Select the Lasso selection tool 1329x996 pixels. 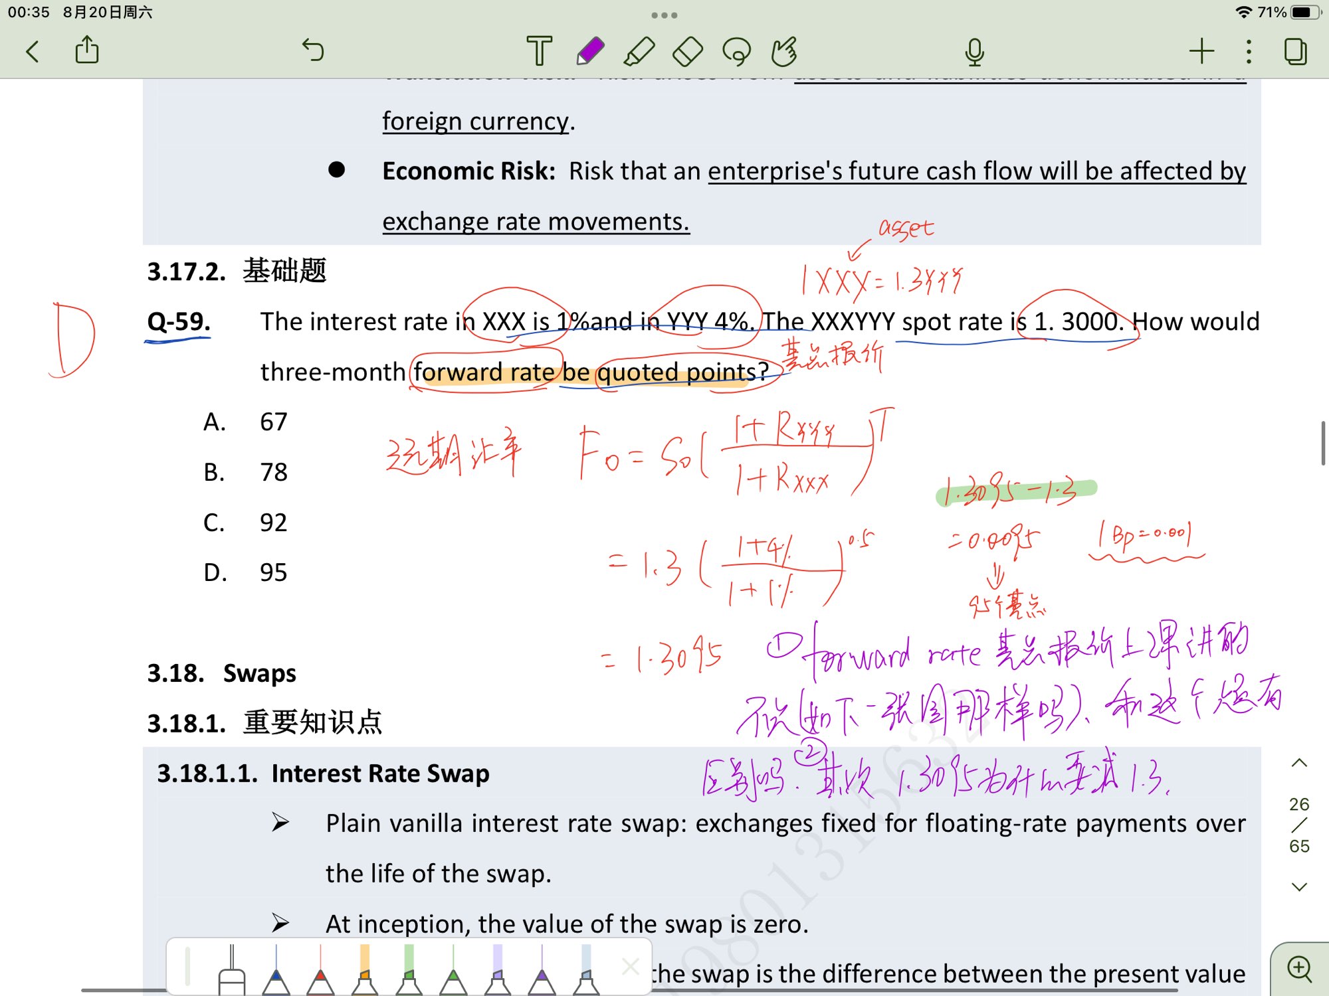coord(736,51)
